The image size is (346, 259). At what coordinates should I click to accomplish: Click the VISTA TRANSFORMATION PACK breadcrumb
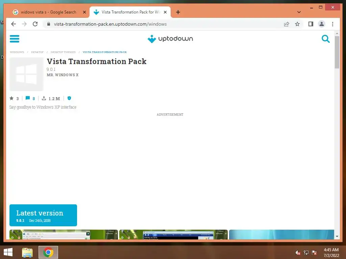click(x=105, y=52)
